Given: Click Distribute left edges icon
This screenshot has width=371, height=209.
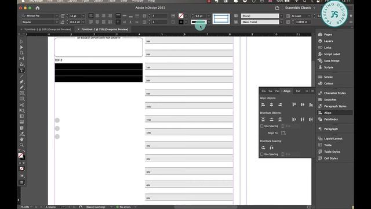Looking at the screenshot, I should click(x=294, y=120).
